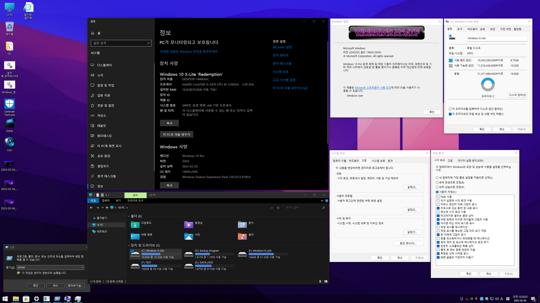Viewport: 540px width, 303px height.
Task: Click the search magnifier in Settings search
Action: click(148, 43)
